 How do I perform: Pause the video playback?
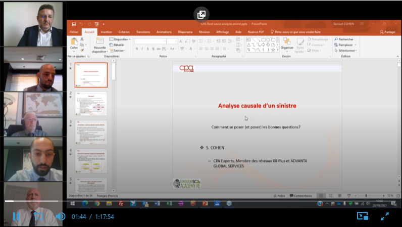(16, 216)
